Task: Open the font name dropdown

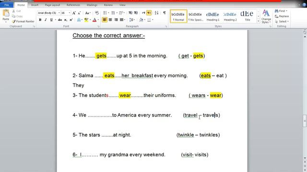Action: point(59,13)
